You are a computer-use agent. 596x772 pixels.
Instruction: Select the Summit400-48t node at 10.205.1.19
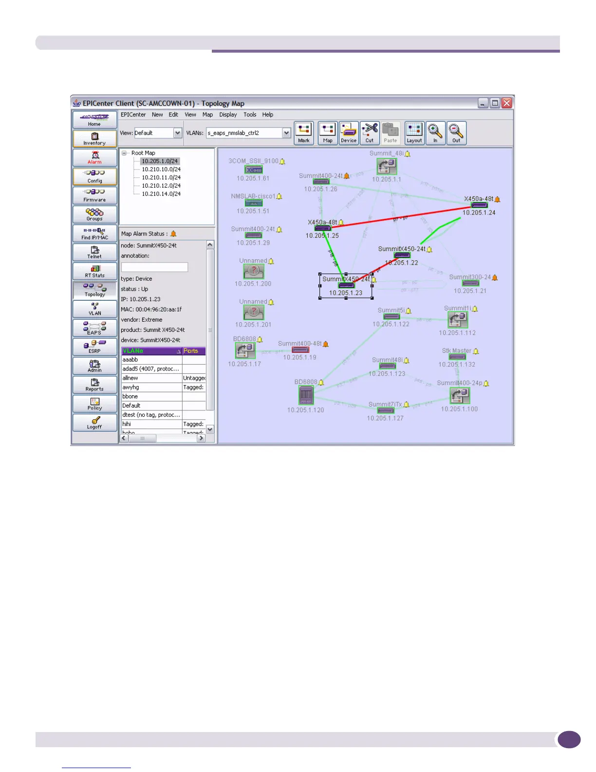point(300,350)
